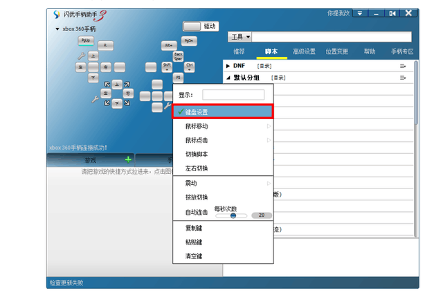This screenshot has height=300, width=443.
Task: Switch to the 脚本 tab
Action: [x=271, y=51]
